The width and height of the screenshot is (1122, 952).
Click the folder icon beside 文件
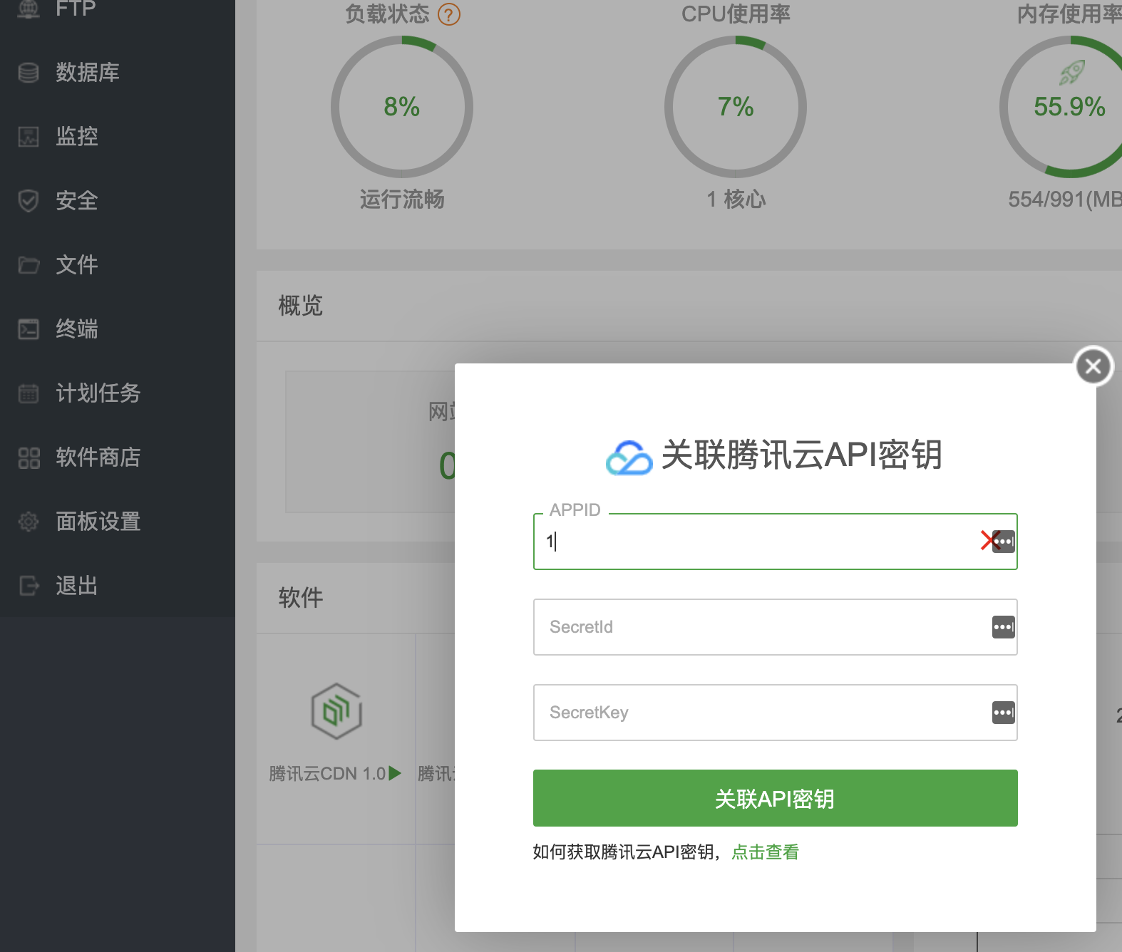pyautogui.click(x=29, y=265)
